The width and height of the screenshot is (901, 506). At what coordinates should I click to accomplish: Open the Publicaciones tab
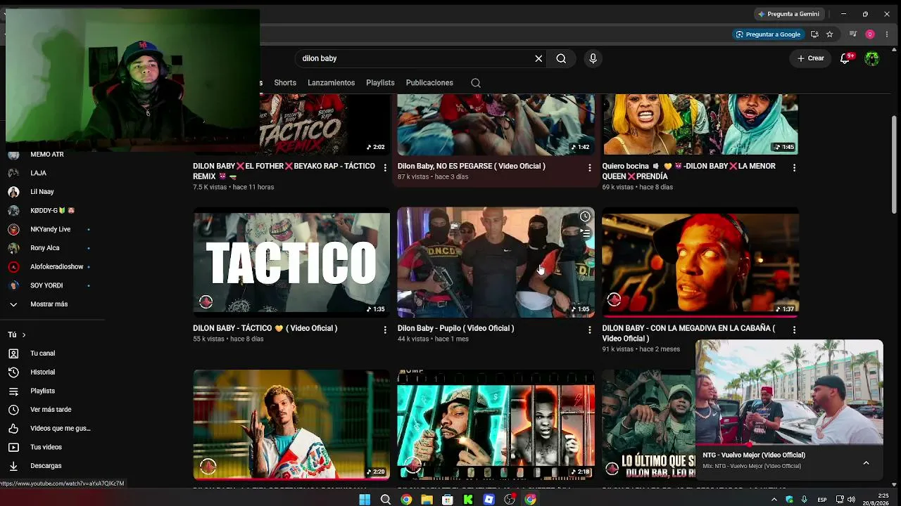[429, 83]
